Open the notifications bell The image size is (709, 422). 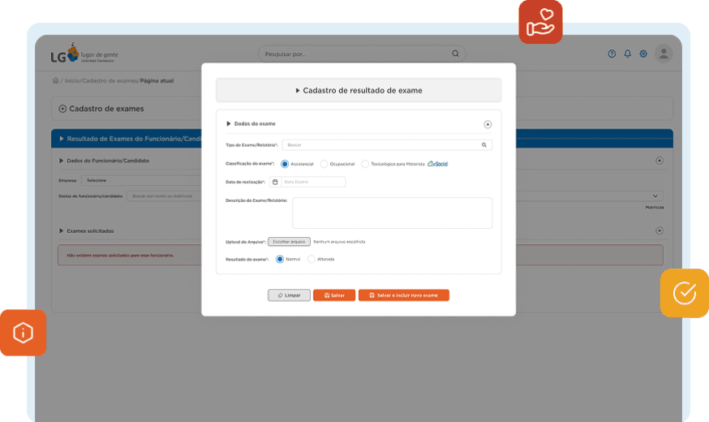(627, 54)
